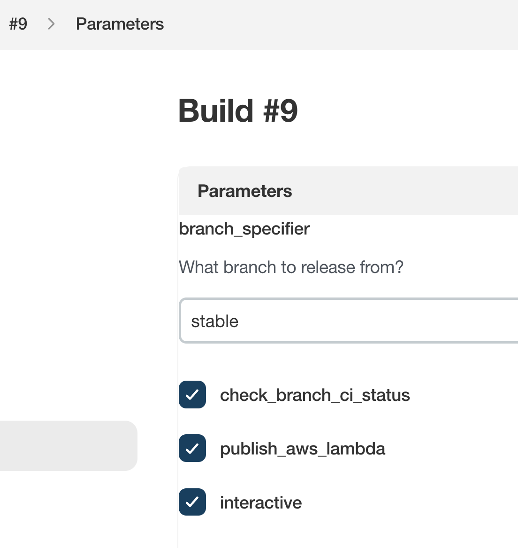Click the Parameters section header
This screenshot has height=548, width=518.
tap(244, 191)
